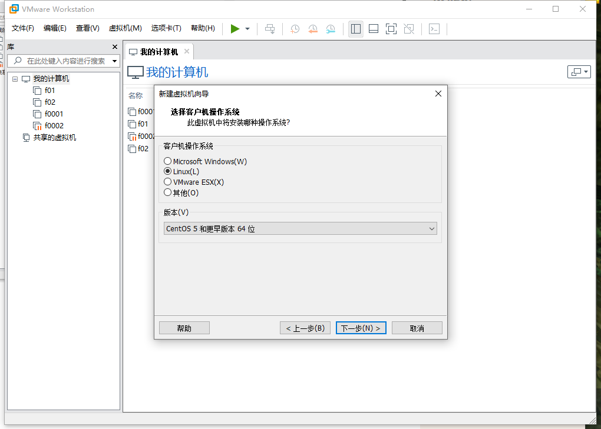
Task: Click the take snapshot clock icon
Action: click(x=295, y=29)
